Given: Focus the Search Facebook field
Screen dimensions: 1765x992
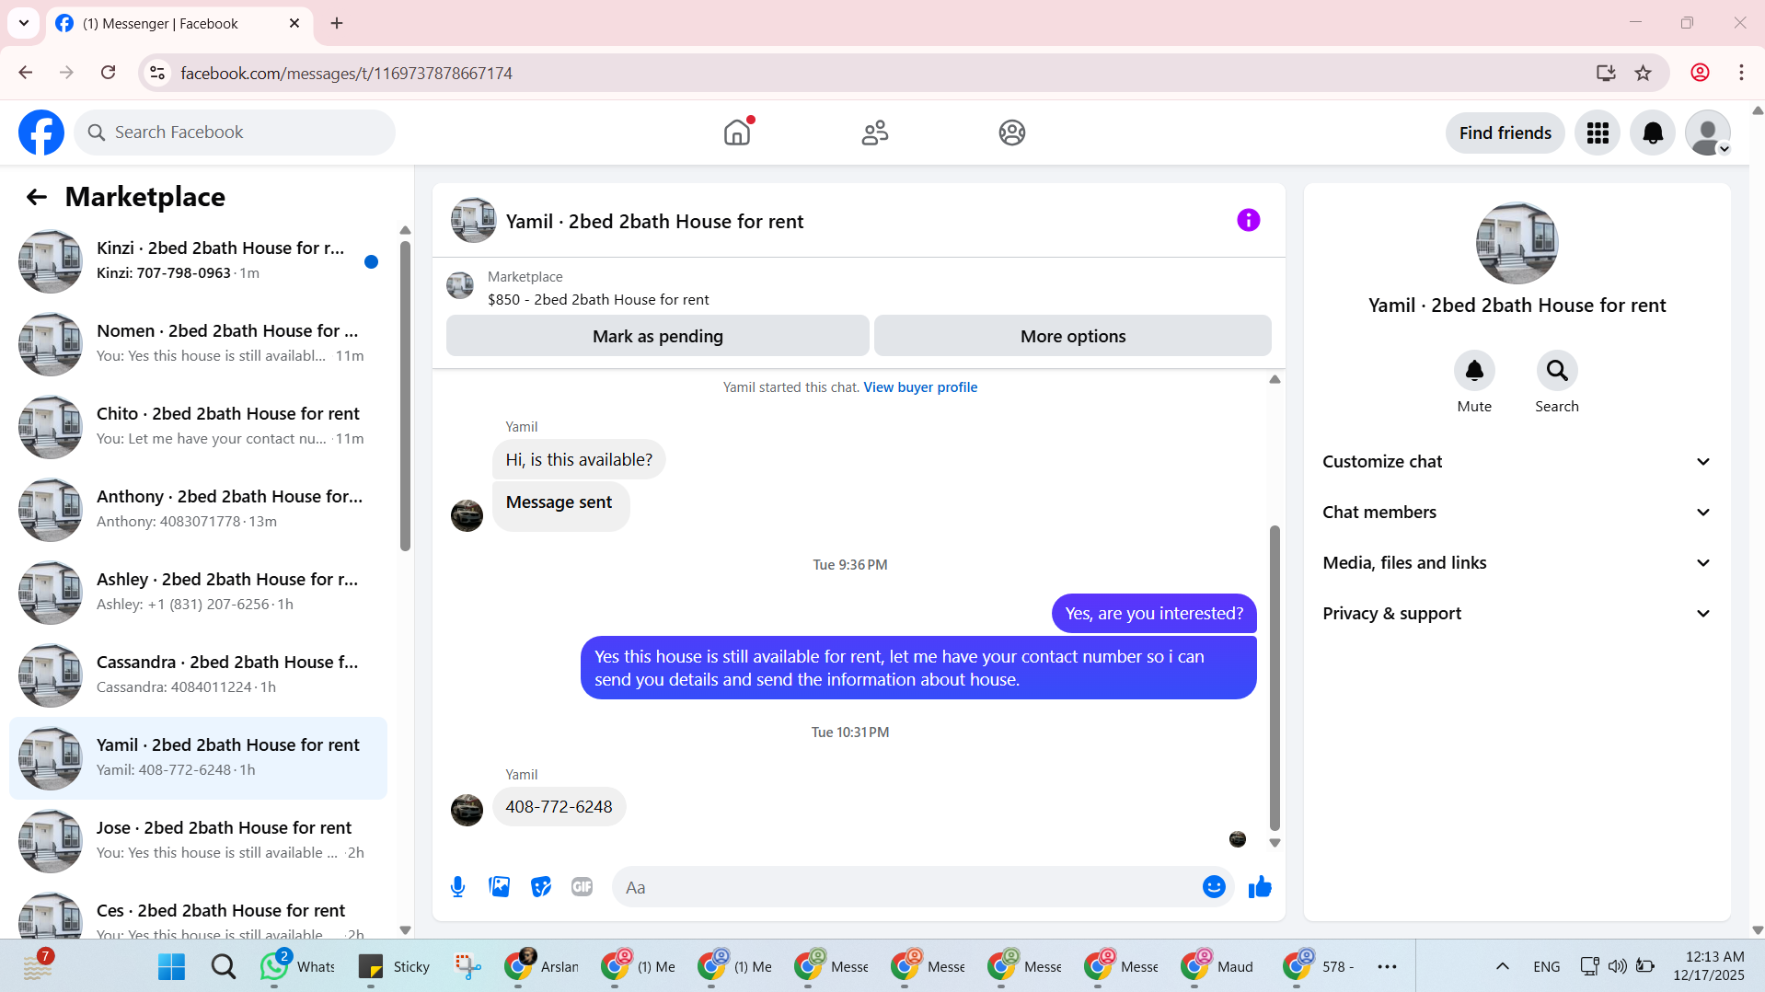Looking at the screenshot, I should point(235,133).
